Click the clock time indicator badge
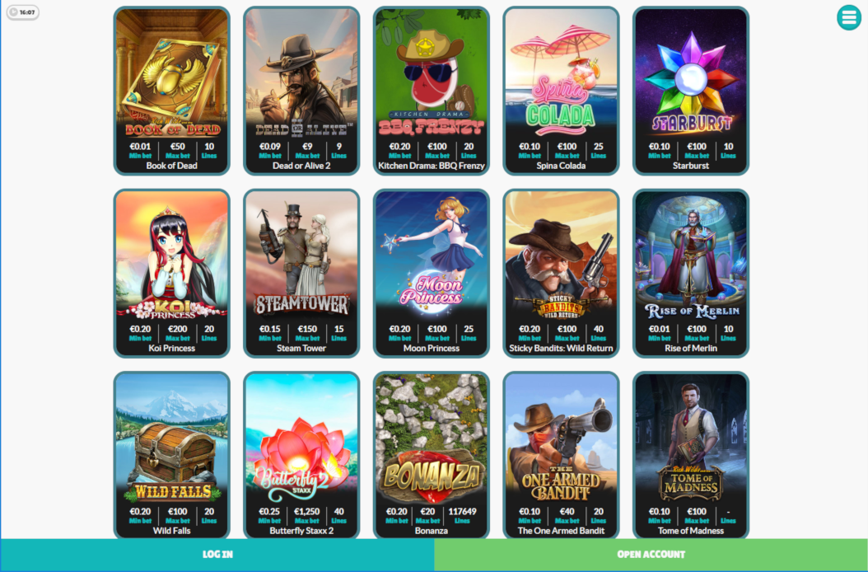The height and width of the screenshot is (572, 868). click(x=23, y=12)
